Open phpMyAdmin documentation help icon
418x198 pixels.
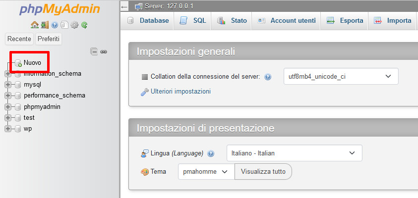55,25
